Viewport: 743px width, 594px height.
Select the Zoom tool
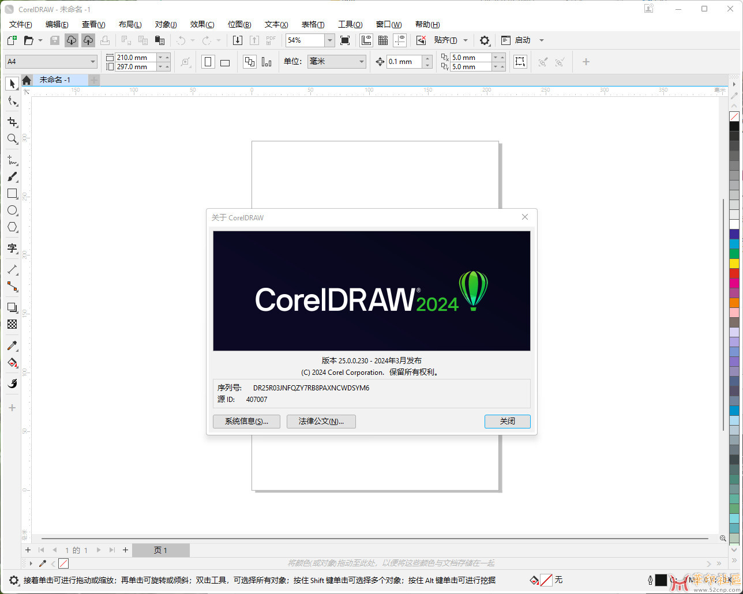click(12, 139)
